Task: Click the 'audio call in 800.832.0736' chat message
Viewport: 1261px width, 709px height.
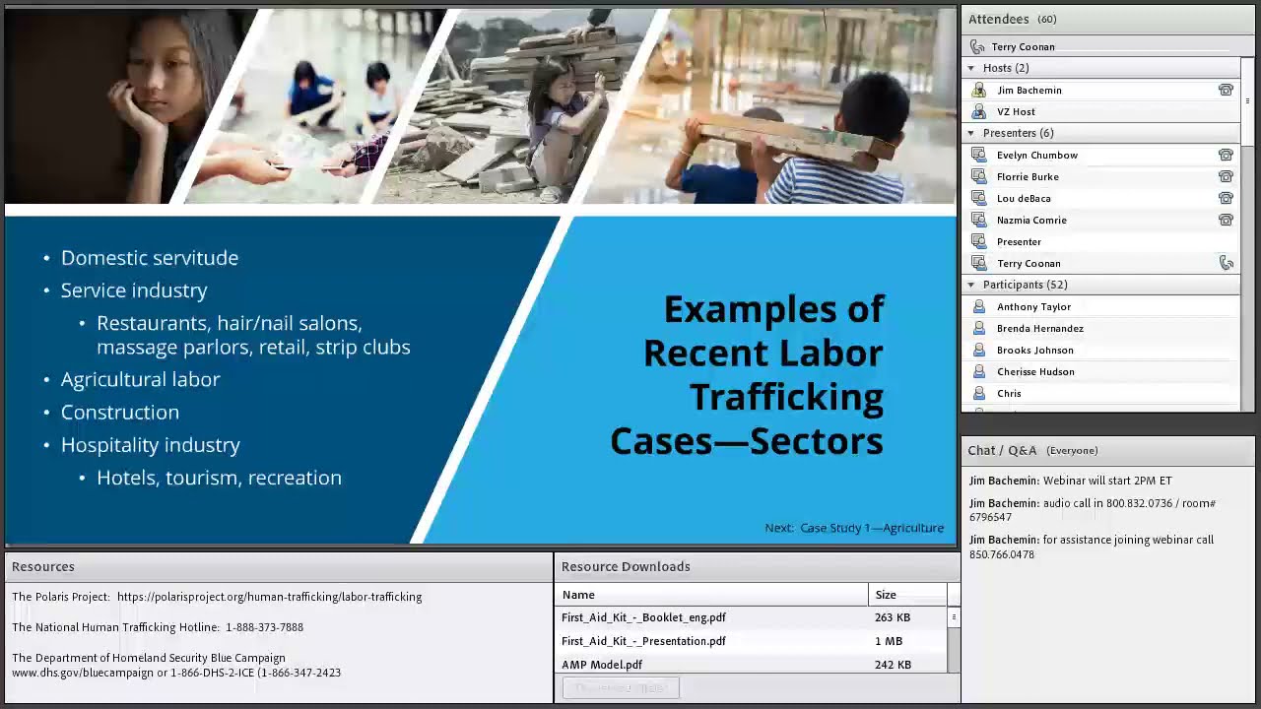Action: pyautogui.click(x=1093, y=510)
